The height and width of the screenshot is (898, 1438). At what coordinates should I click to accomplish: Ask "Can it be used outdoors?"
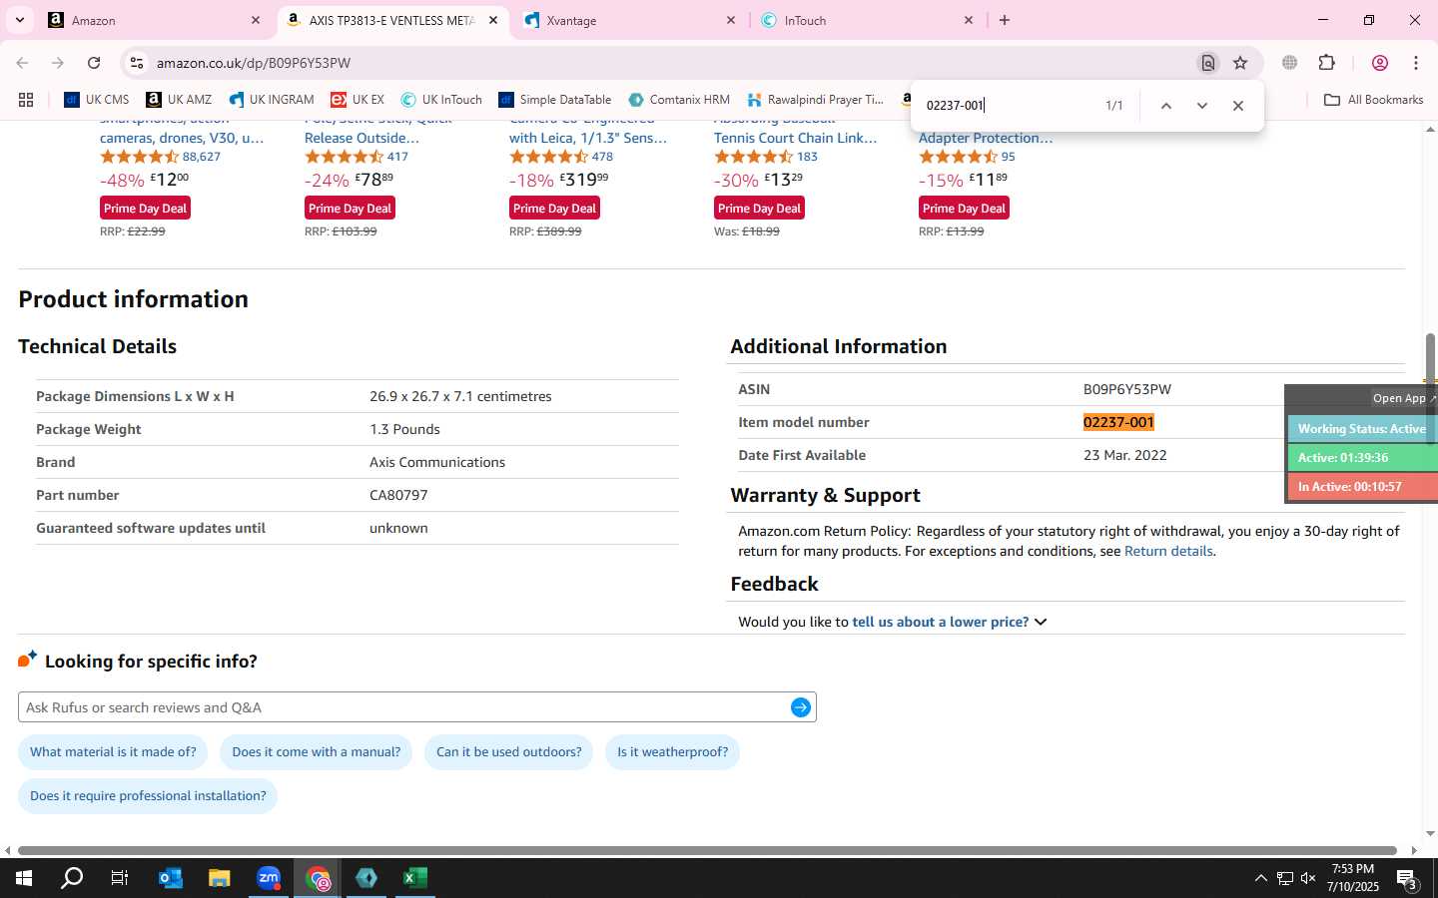(x=508, y=752)
